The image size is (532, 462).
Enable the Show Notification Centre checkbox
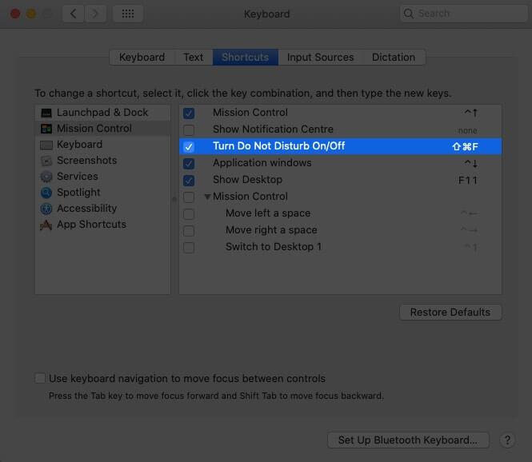[189, 129]
